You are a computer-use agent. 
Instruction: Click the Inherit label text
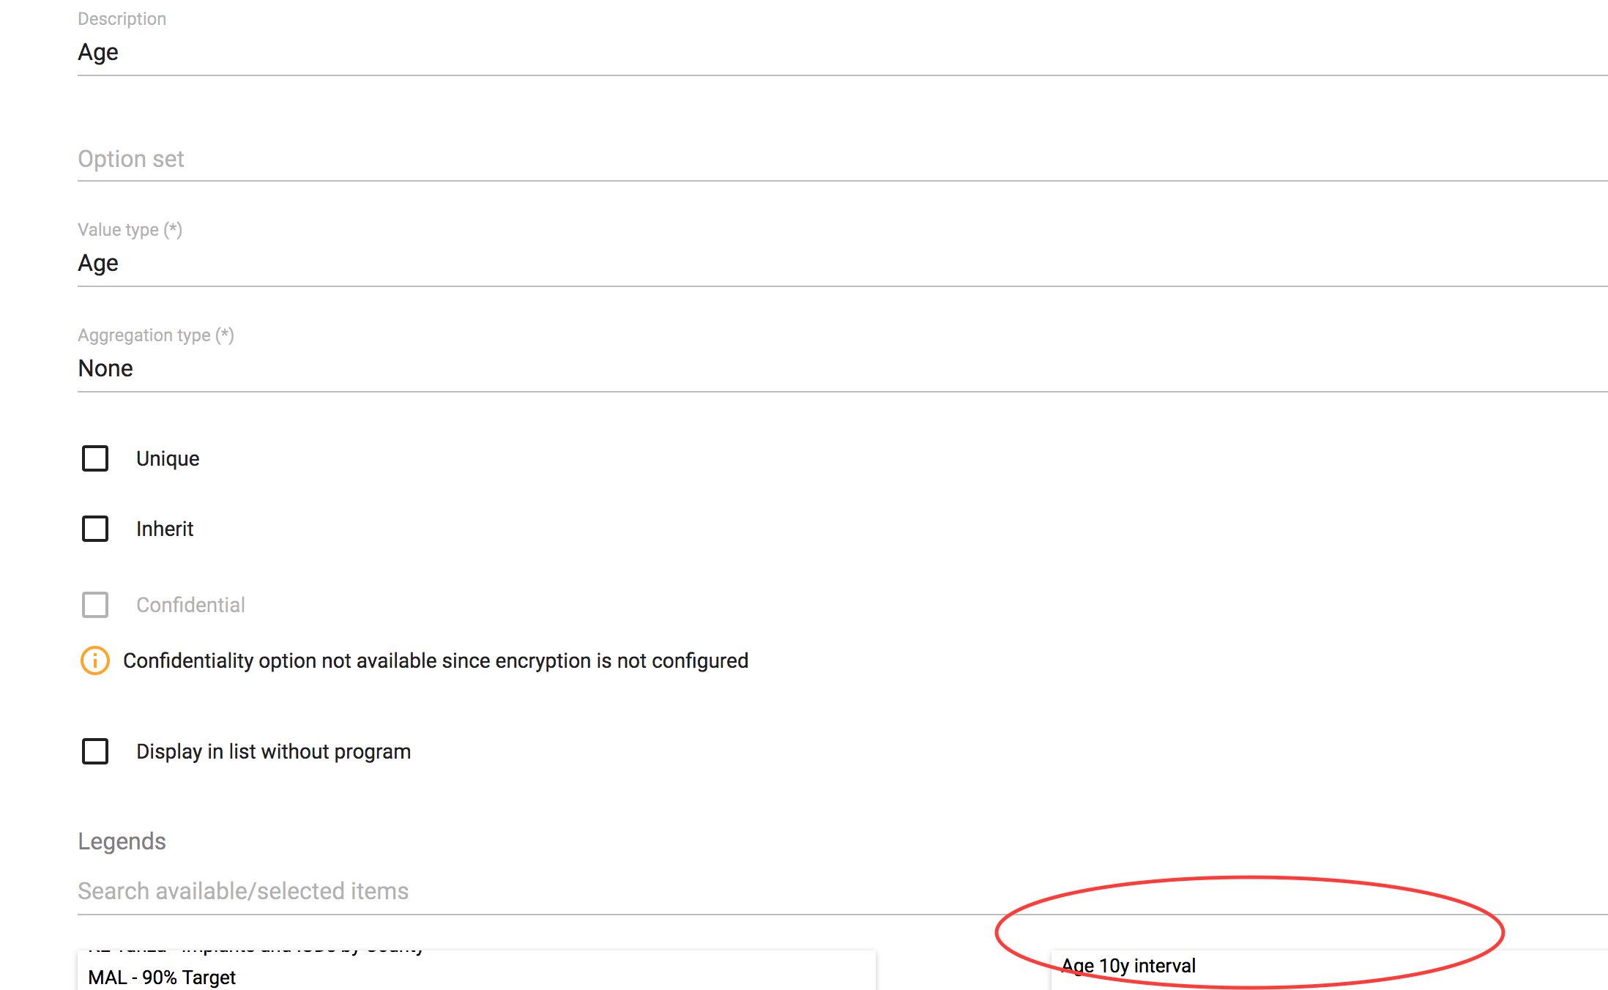pos(165,529)
